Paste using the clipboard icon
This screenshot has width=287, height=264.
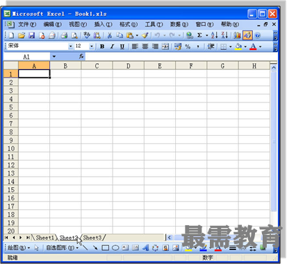click(x=130, y=35)
